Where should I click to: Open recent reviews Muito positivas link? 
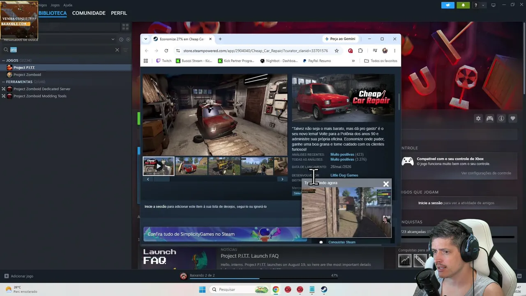pyautogui.click(x=342, y=155)
